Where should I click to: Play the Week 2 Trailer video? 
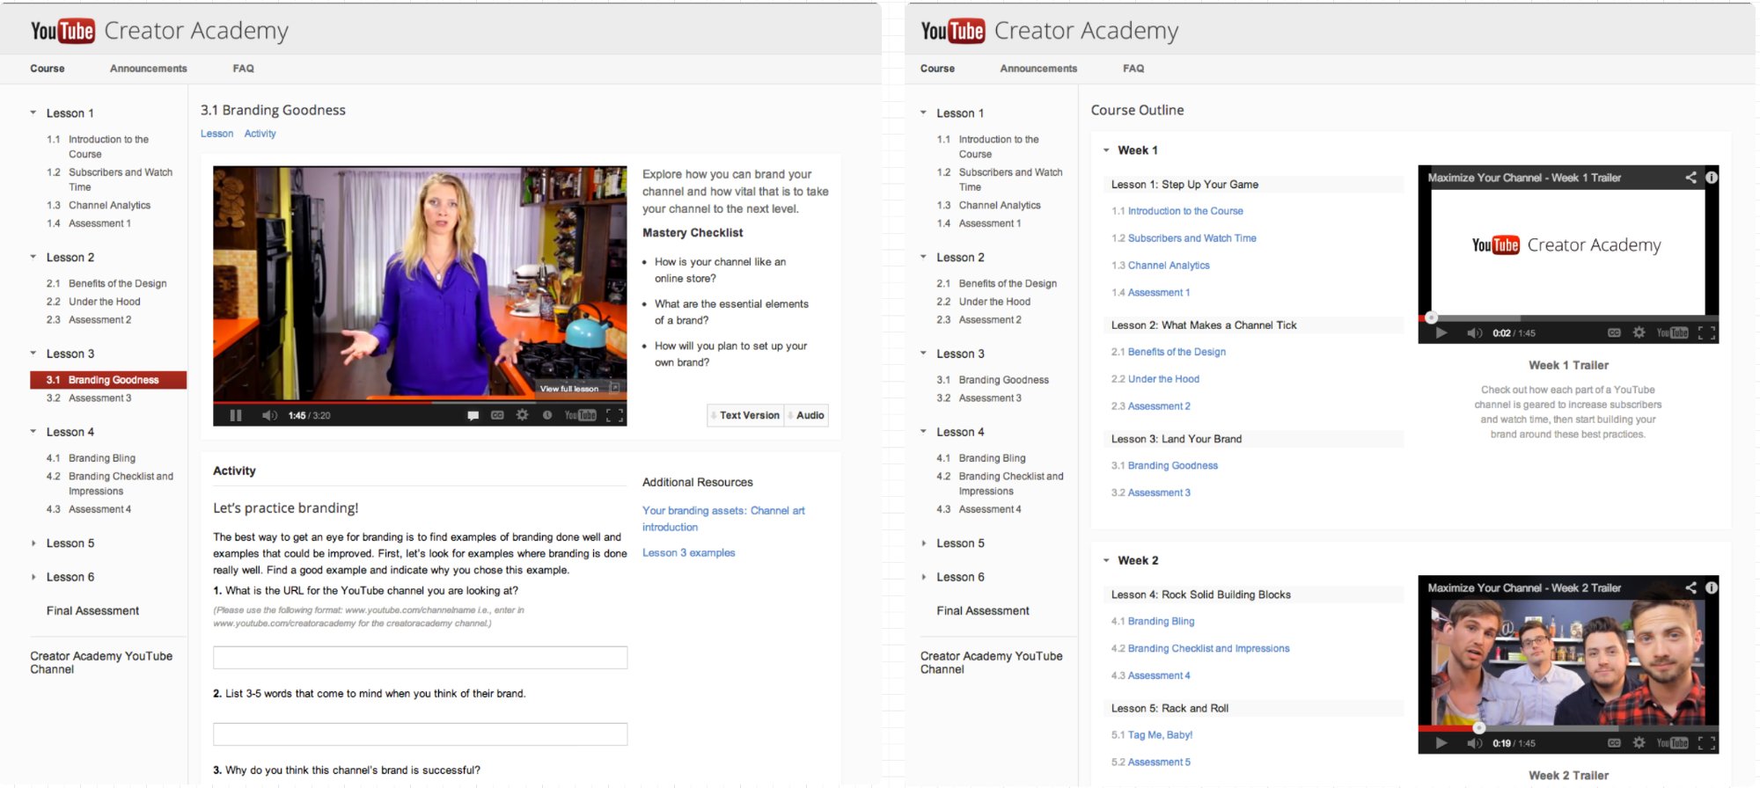click(1441, 743)
